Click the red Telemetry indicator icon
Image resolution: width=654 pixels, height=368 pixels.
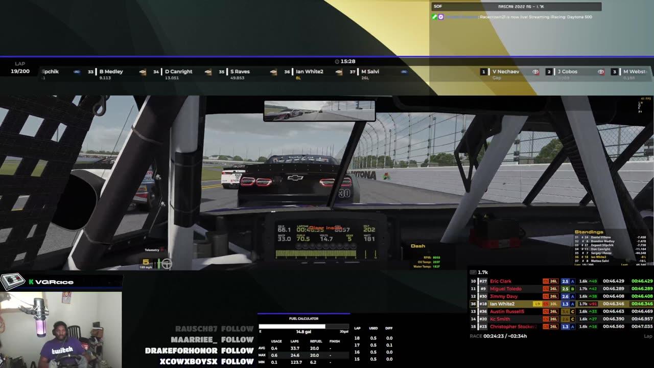(x=162, y=250)
